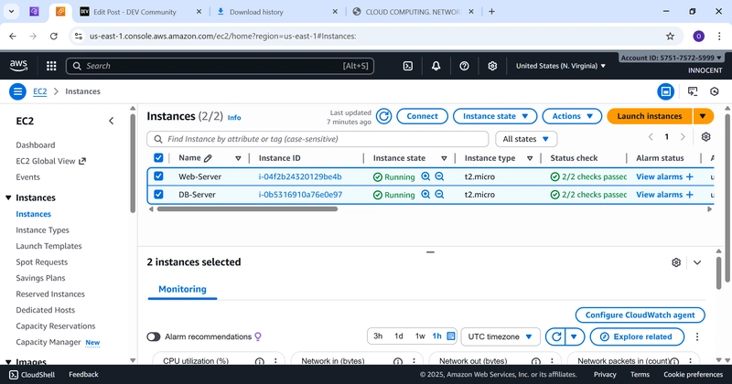Open instance table preferences gear
The width and height of the screenshot is (732, 384).
(x=705, y=137)
